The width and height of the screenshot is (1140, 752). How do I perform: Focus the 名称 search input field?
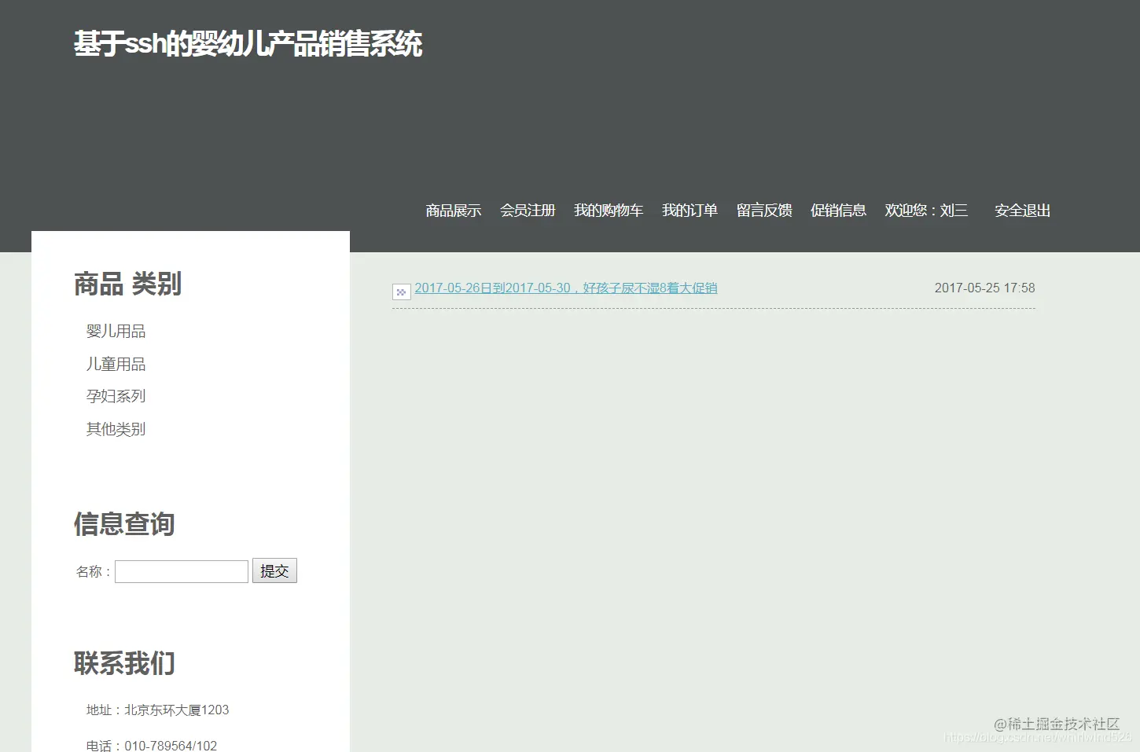[x=182, y=571]
